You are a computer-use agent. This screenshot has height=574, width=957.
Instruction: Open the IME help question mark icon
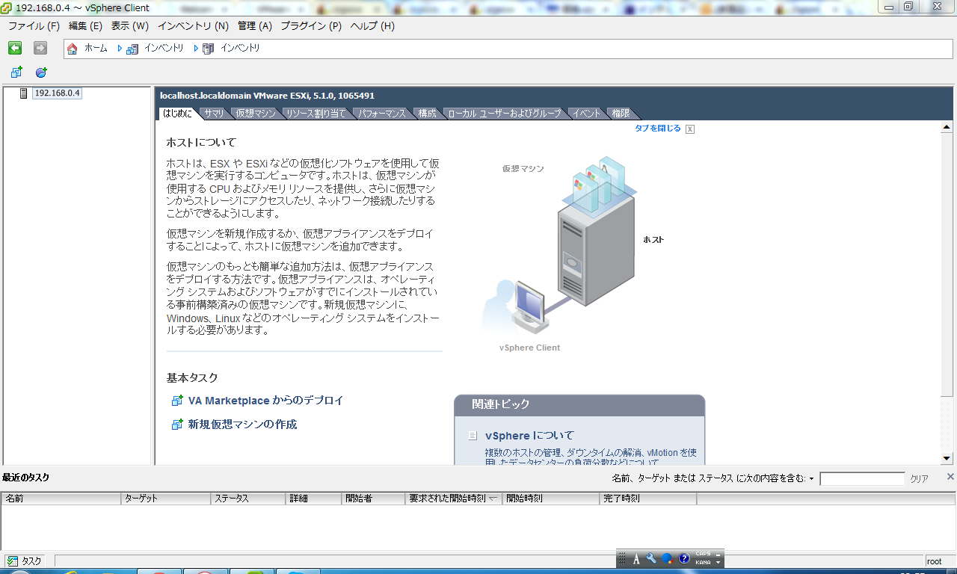tap(683, 558)
